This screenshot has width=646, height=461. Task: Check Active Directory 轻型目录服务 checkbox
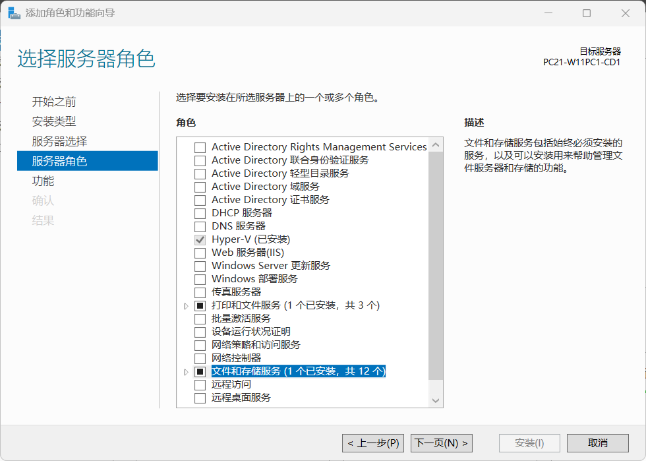[x=200, y=173]
